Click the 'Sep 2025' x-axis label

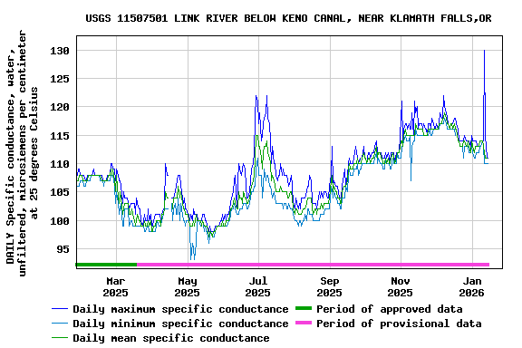tap(330, 286)
